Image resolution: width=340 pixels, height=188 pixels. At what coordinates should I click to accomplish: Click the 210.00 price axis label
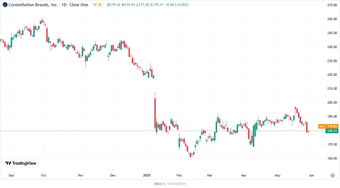click(332, 89)
